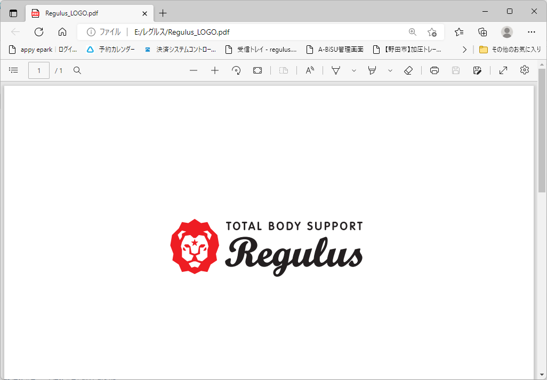Expand the Highlight color options dropdown
This screenshot has height=380, width=547.
pyautogui.click(x=390, y=70)
